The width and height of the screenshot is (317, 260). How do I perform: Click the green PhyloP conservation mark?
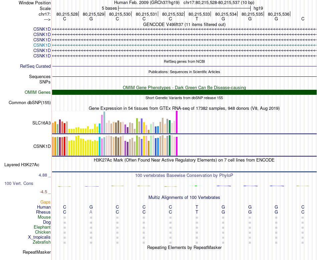click(196, 186)
